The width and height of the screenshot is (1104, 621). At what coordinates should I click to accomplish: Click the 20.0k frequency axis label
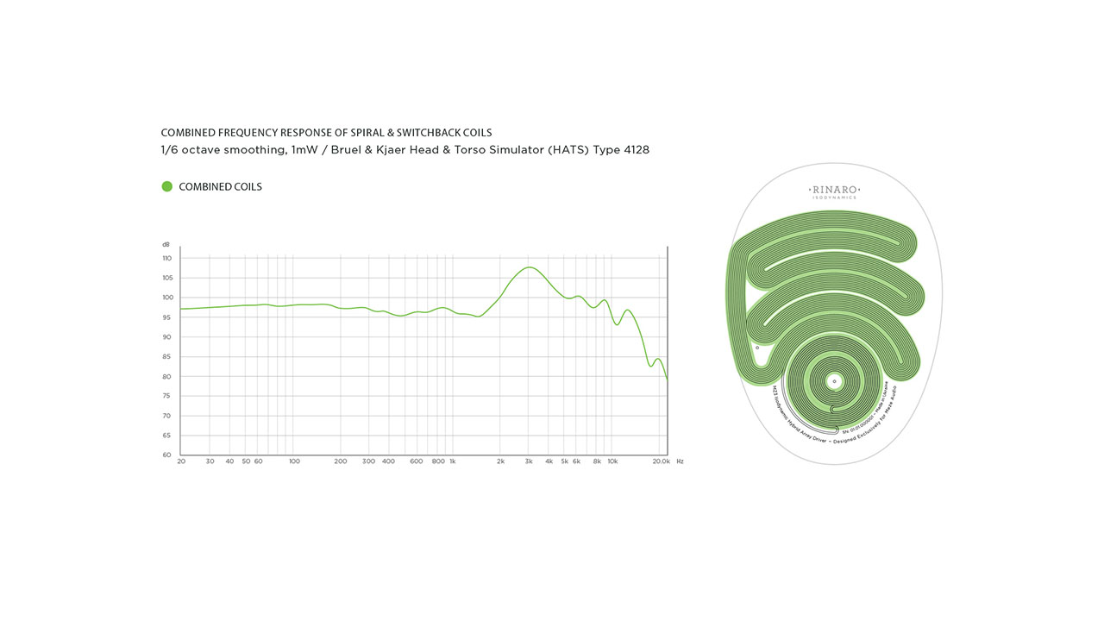click(x=661, y=462)
